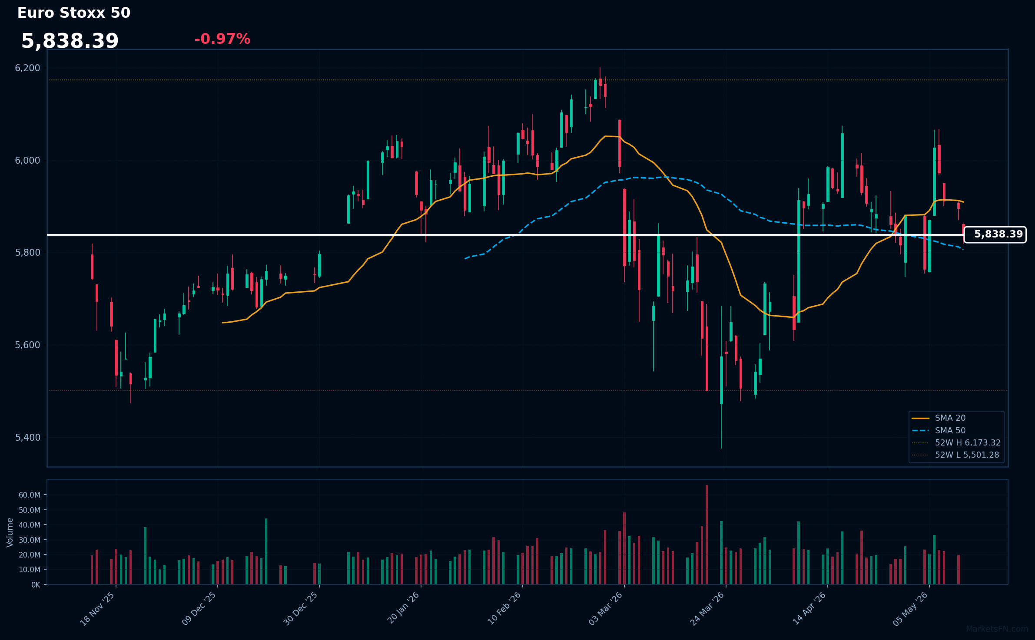Click the 14 Apr '26 date label
1035x640 pixels.
point(809,609)
